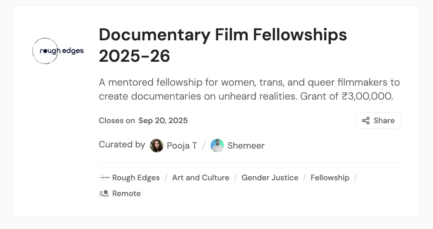Click the Curated by label
The image size is (433, 229).
(122, 145)
